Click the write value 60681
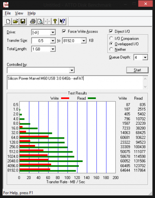Image resolution: width=155 pixels, height=198 pixels. pyautogui.click(x=125, y=137)
